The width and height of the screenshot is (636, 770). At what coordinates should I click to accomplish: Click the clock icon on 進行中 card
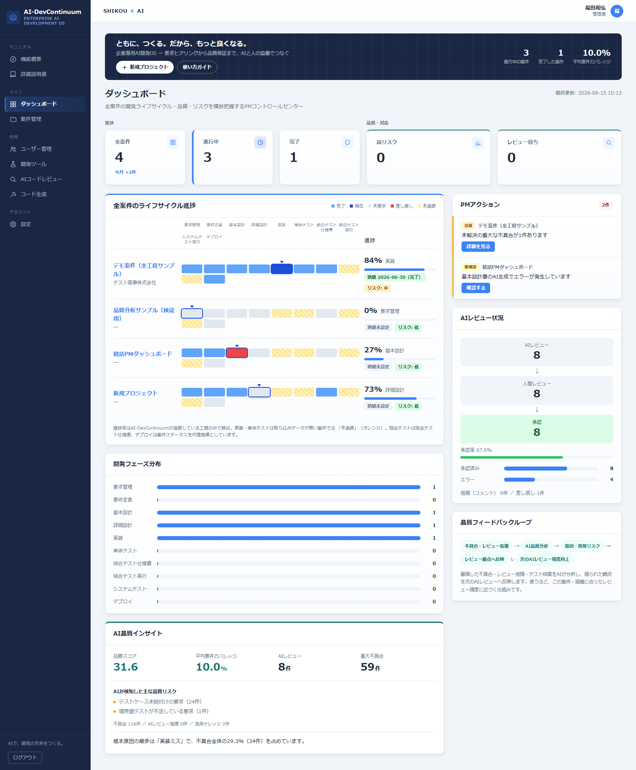[260, 142]
